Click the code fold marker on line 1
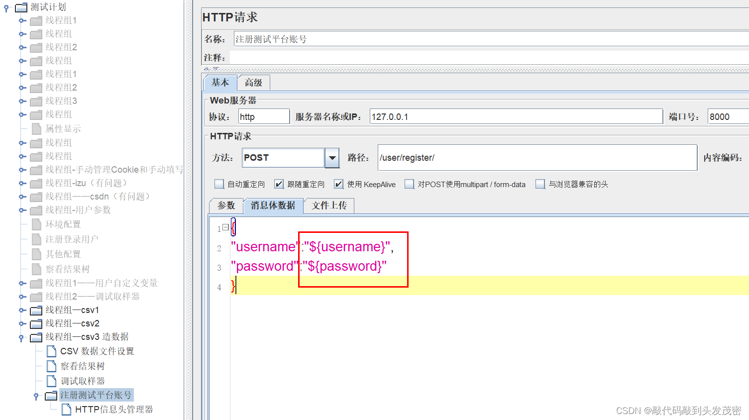Image resolution: width=749 pixels, height=420 pixels. tap(225, 227)
